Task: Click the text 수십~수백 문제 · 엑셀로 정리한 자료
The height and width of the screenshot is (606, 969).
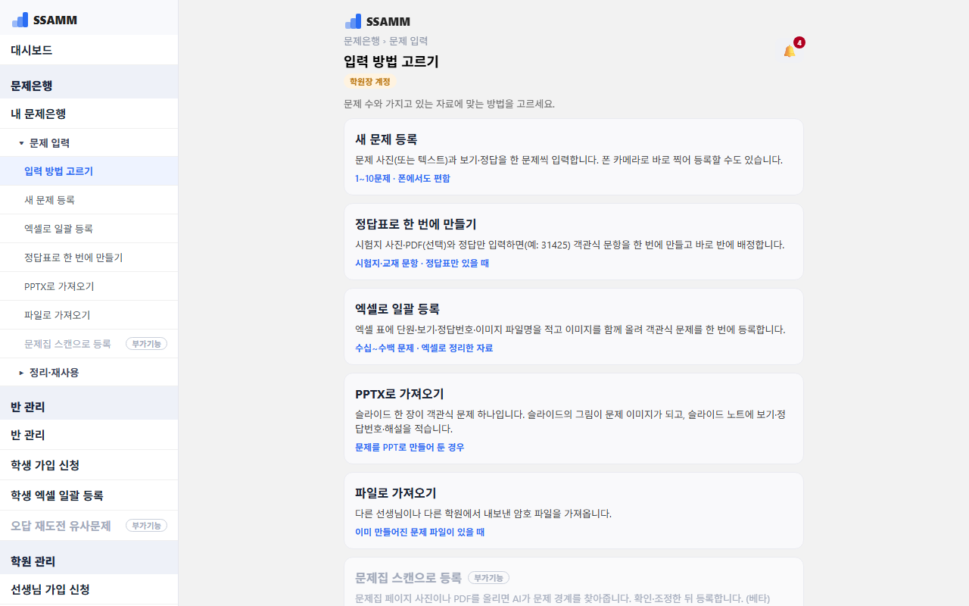Action: click(424, 348)
